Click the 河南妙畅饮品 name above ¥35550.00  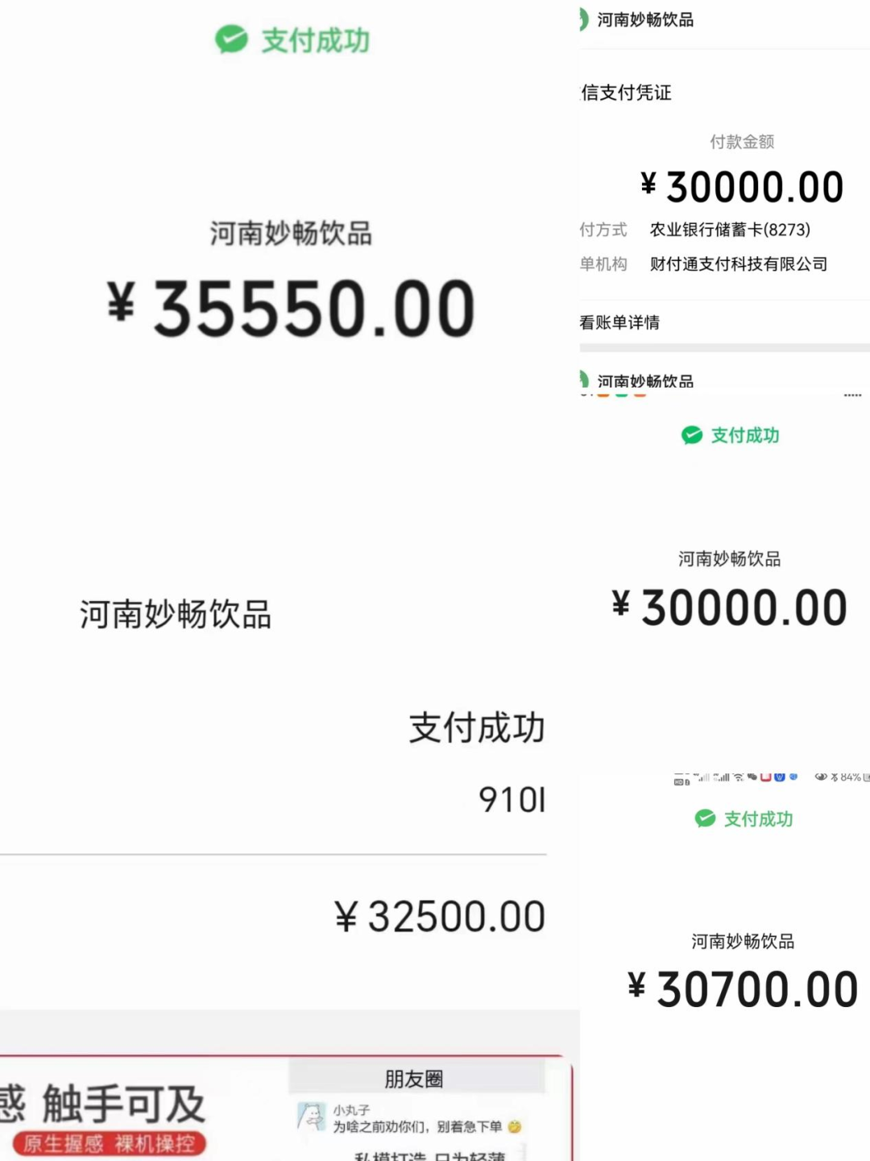(x=291, y=234)
